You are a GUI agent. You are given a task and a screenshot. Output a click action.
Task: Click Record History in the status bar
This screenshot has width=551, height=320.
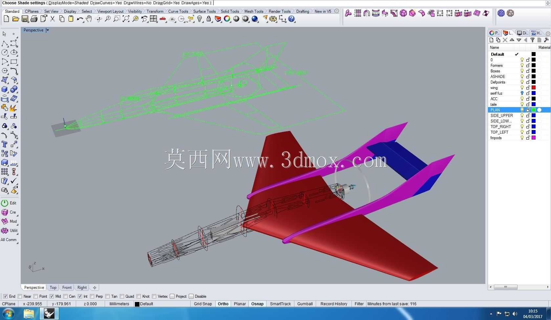click(x=334, y=304)
